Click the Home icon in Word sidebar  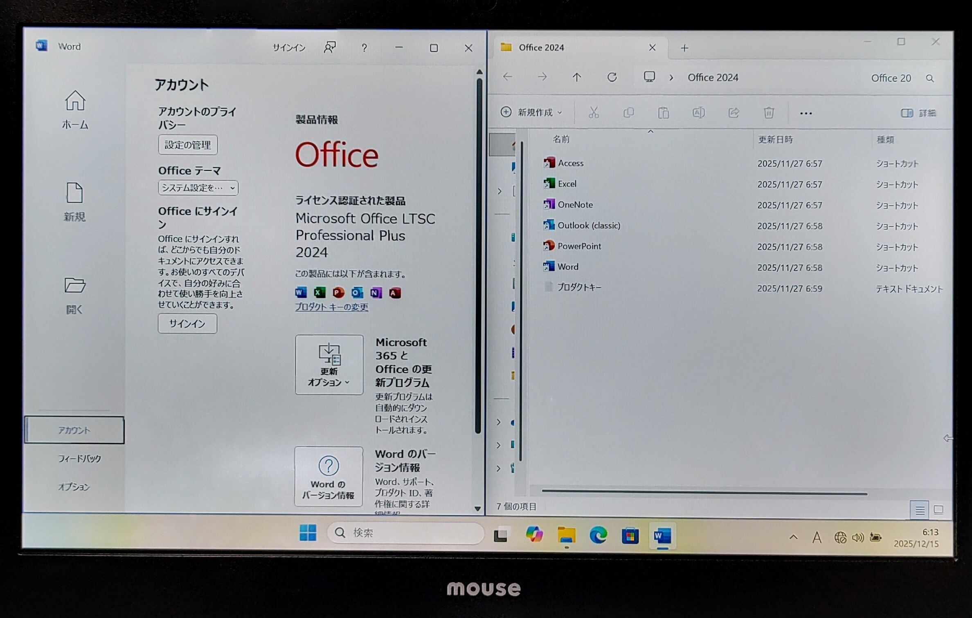pyautogui.click(x=75, y=101)
